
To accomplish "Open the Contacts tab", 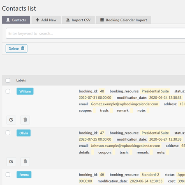I will point(16,20).
